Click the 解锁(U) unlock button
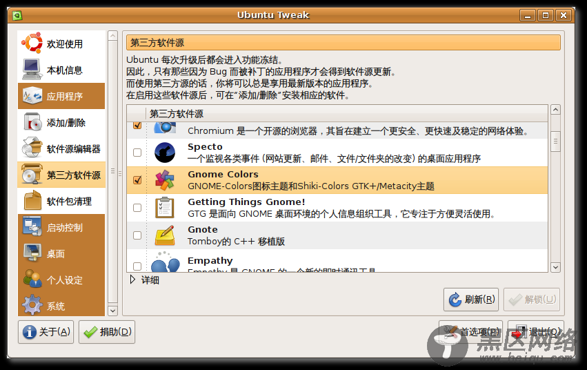 (532, 299)
